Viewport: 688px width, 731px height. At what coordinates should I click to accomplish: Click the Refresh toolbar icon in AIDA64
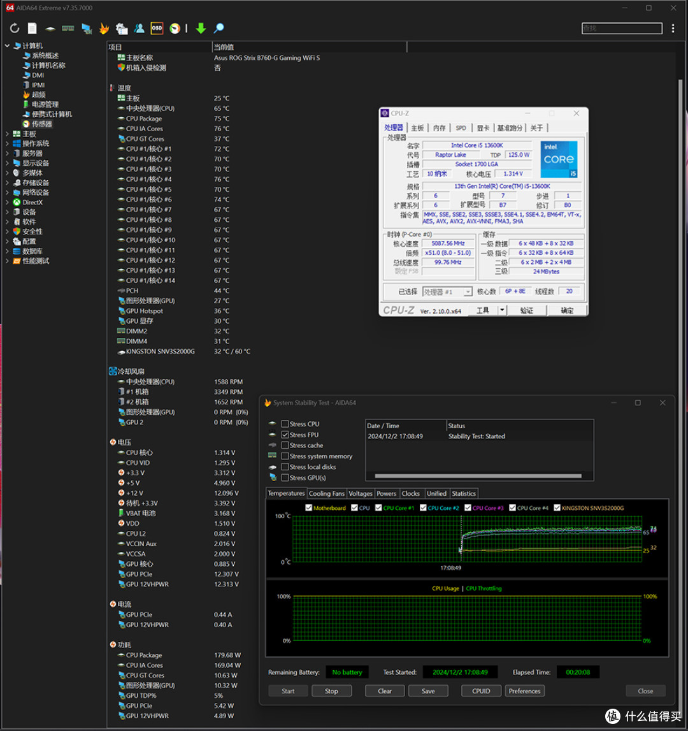15,29
